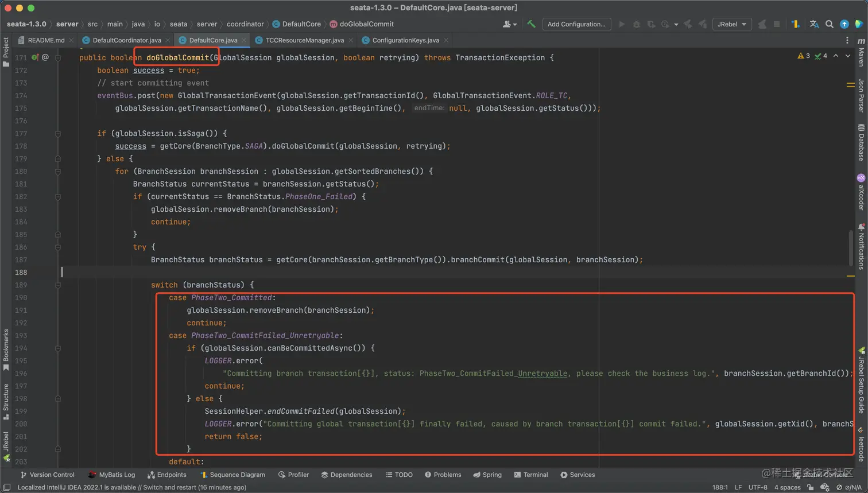Open Search Everywhere magnifier icon

830,24
